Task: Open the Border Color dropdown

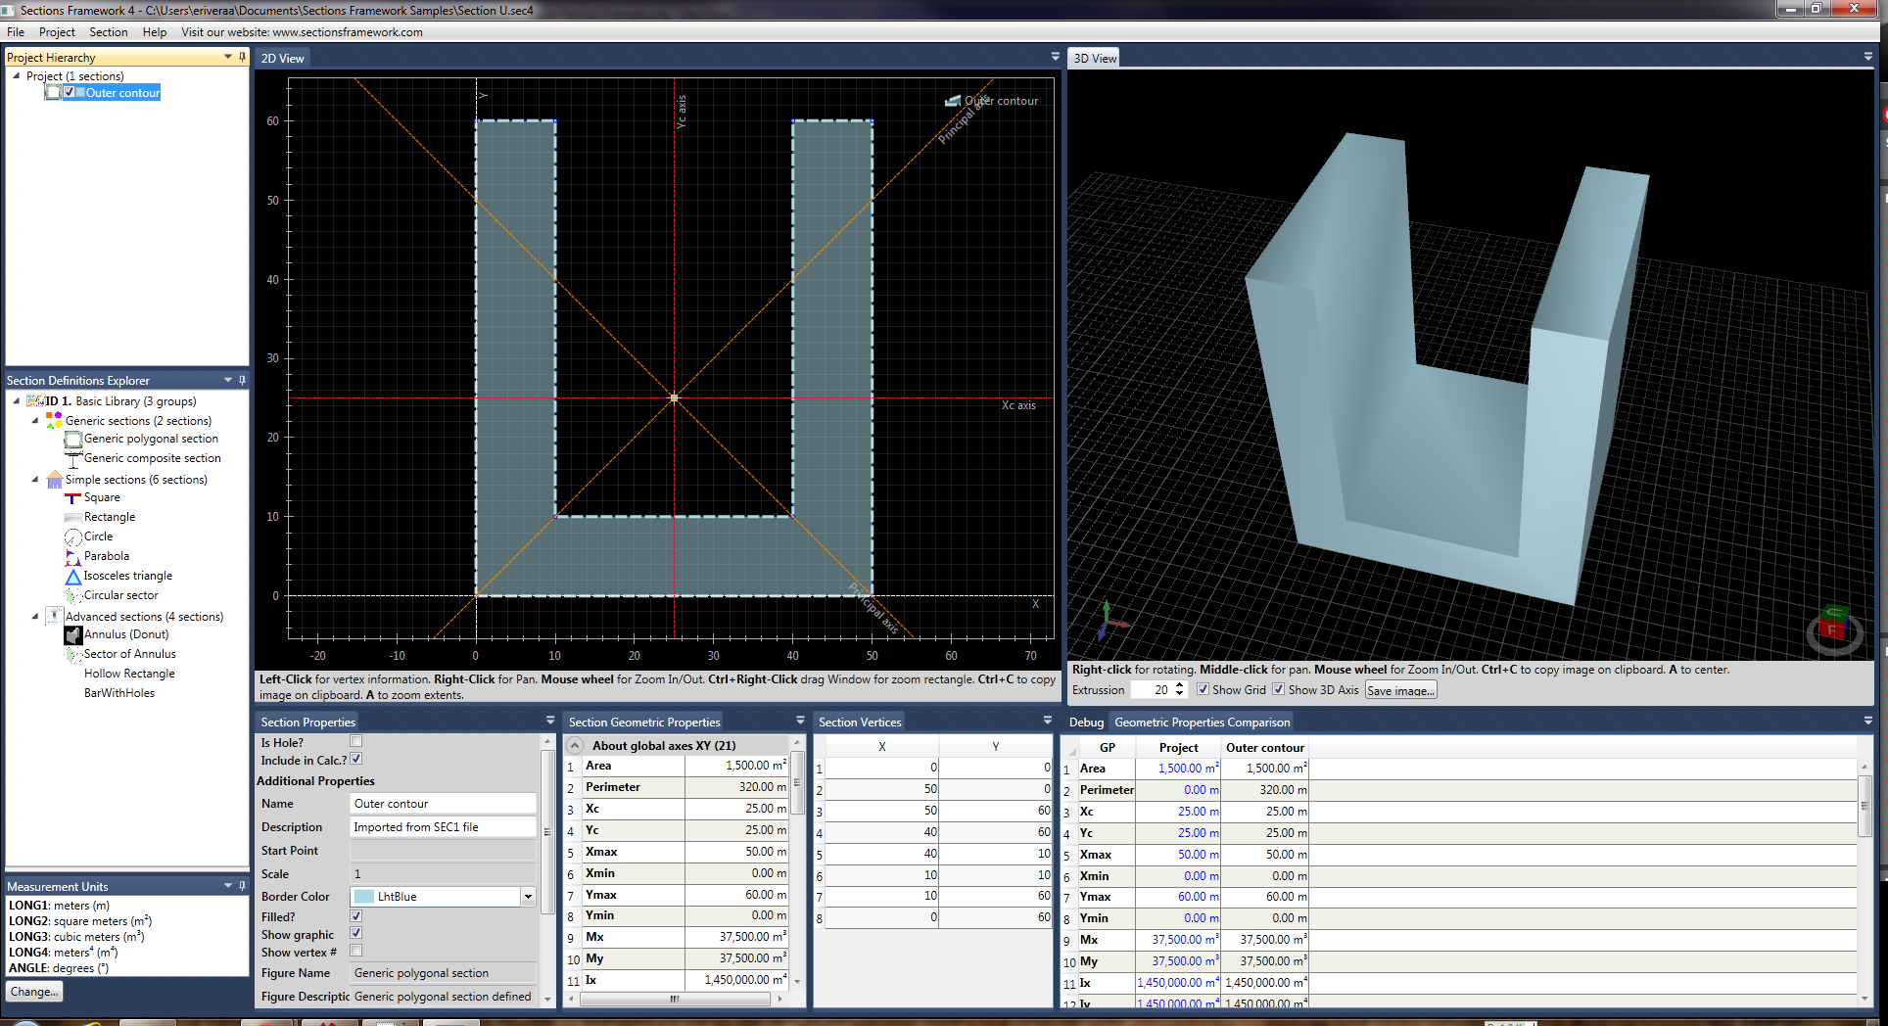Action: (x=528, y=897)
